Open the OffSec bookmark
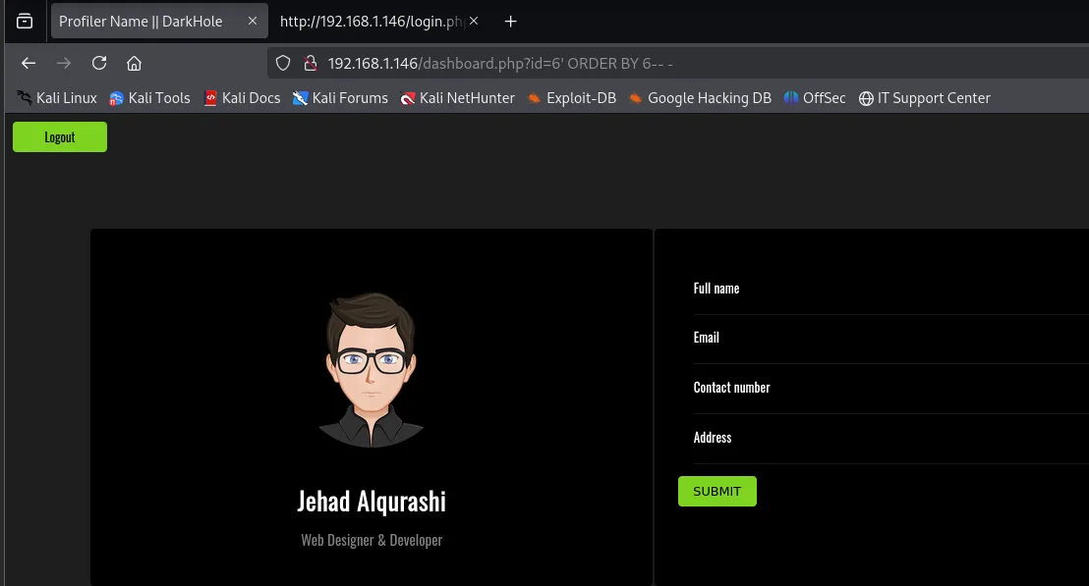The width and height of the screenshot is (1089, 586). click(815, 98)
